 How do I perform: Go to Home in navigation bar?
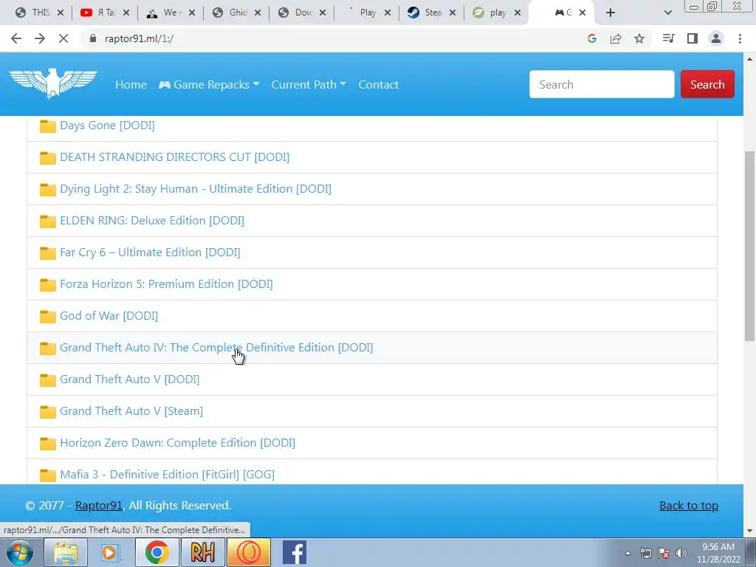(x=131, y=84)
